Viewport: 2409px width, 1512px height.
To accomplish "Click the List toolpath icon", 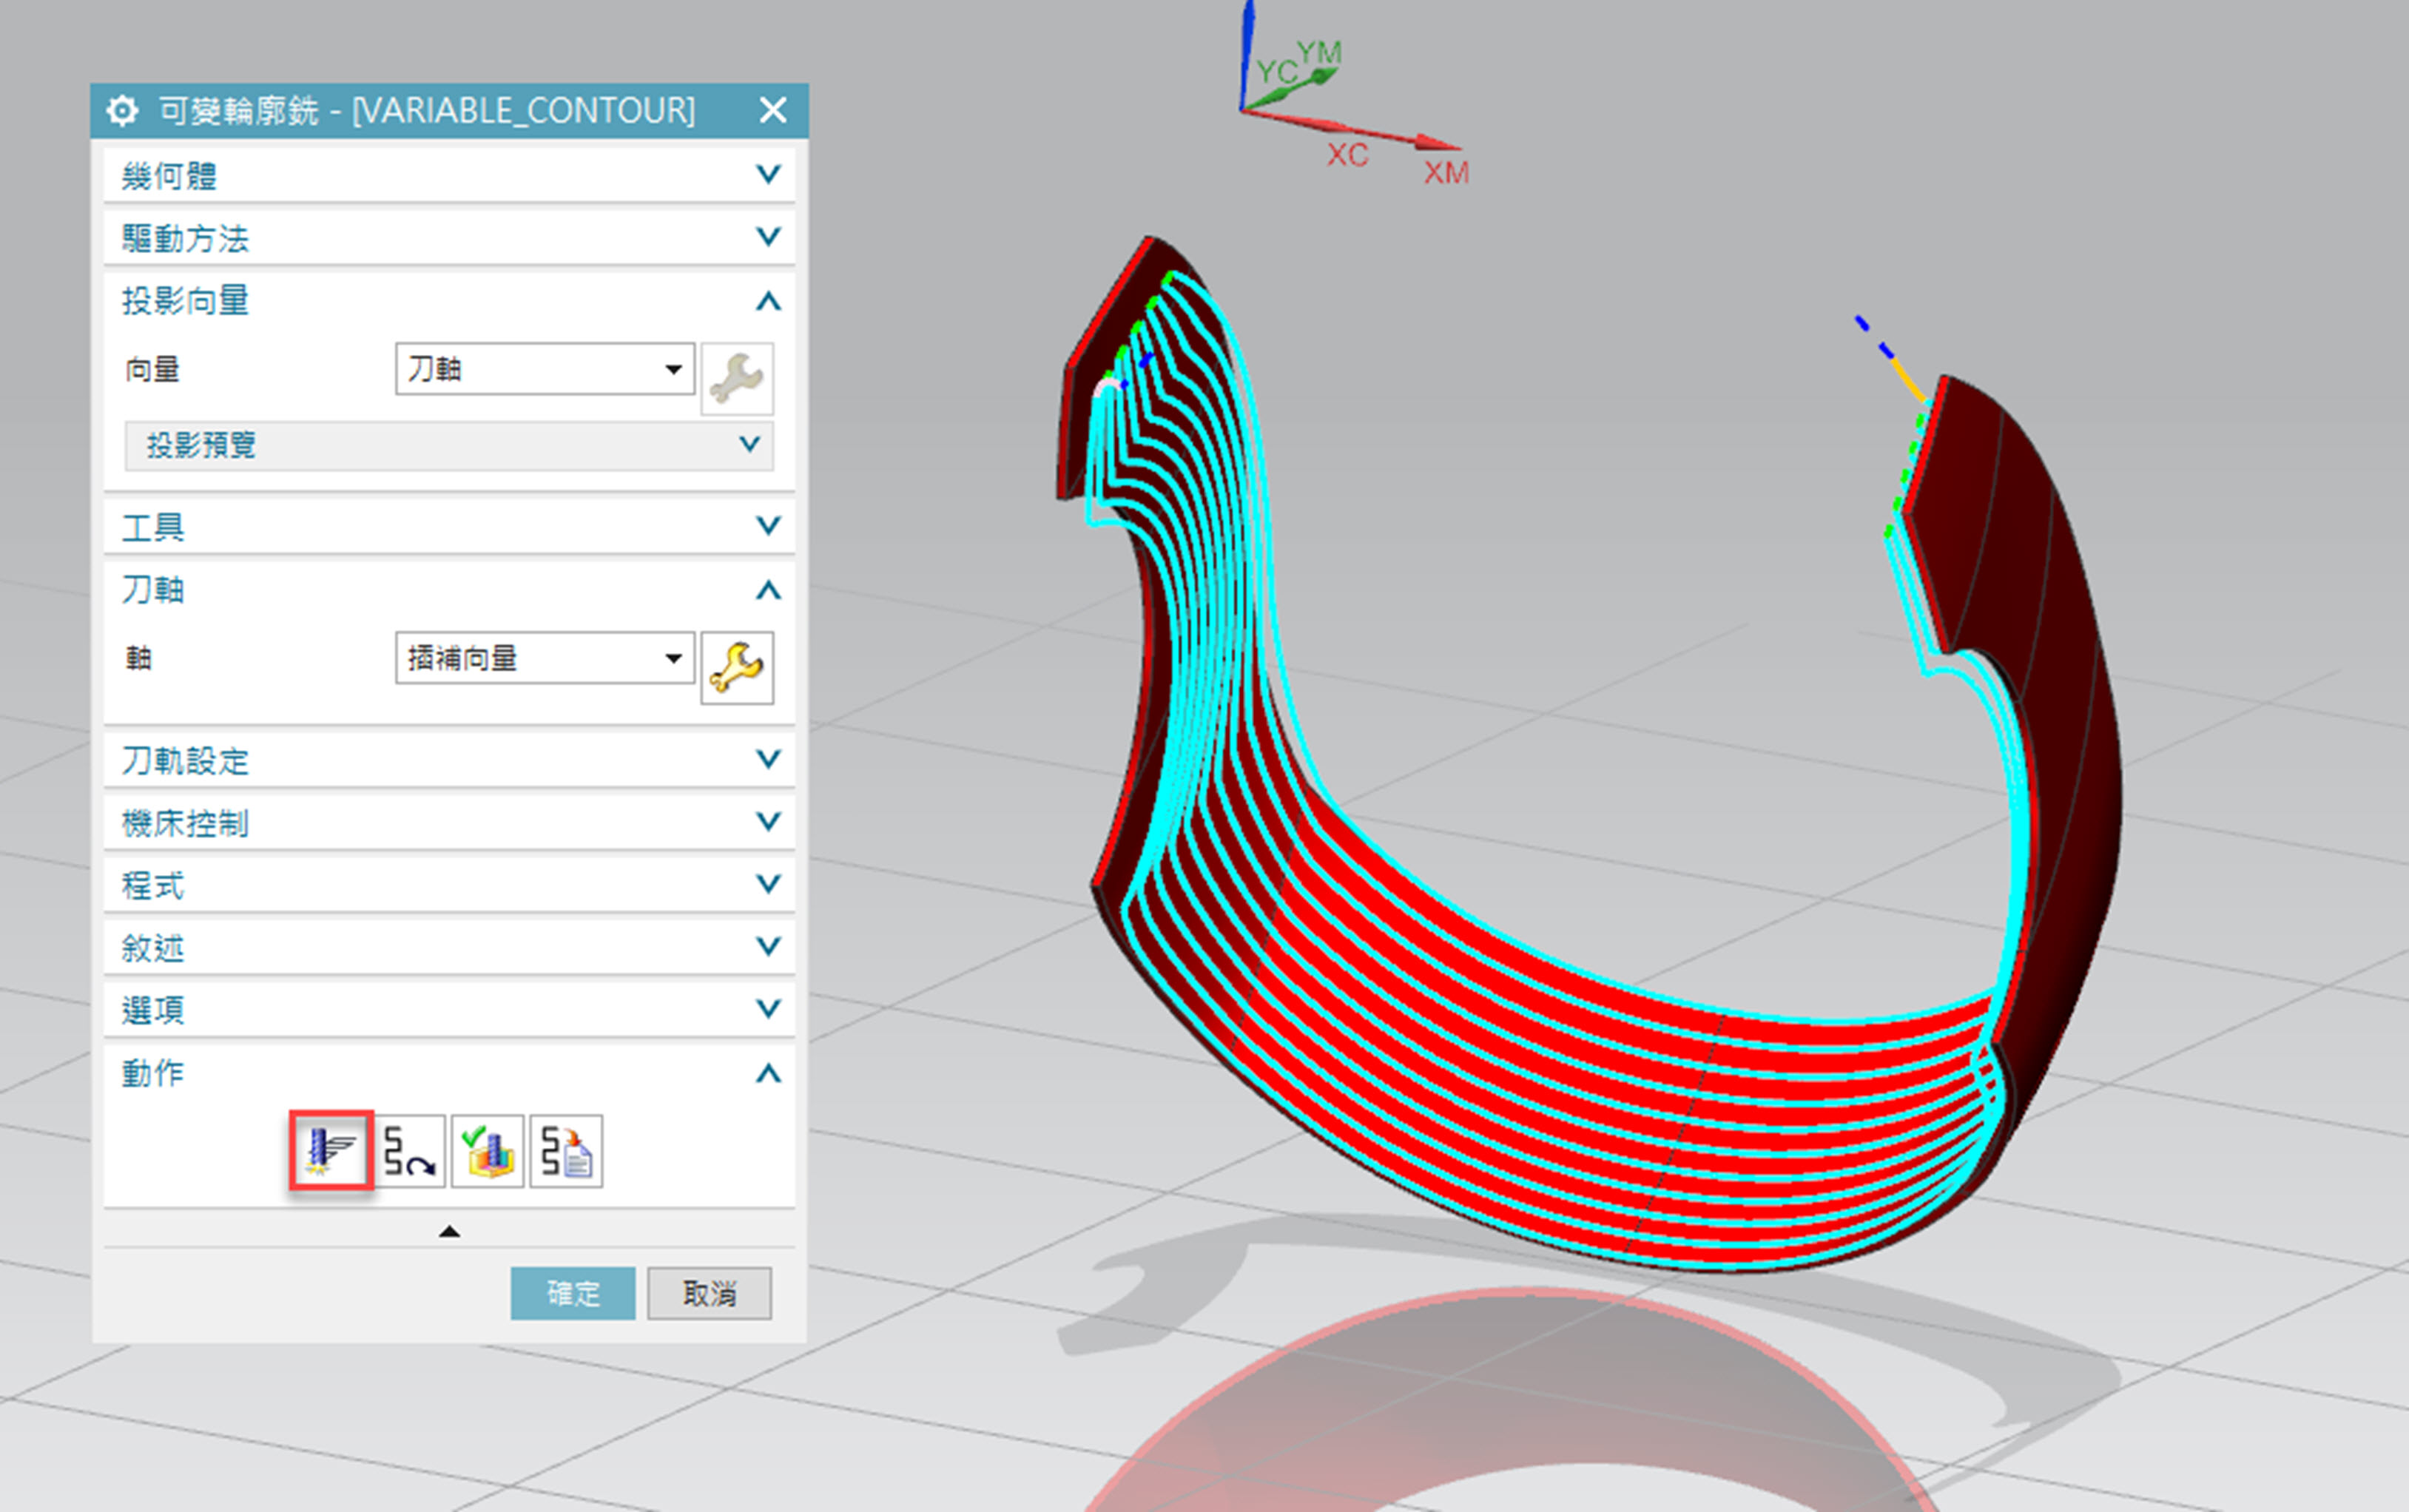I will click(x=566, y=1151).
